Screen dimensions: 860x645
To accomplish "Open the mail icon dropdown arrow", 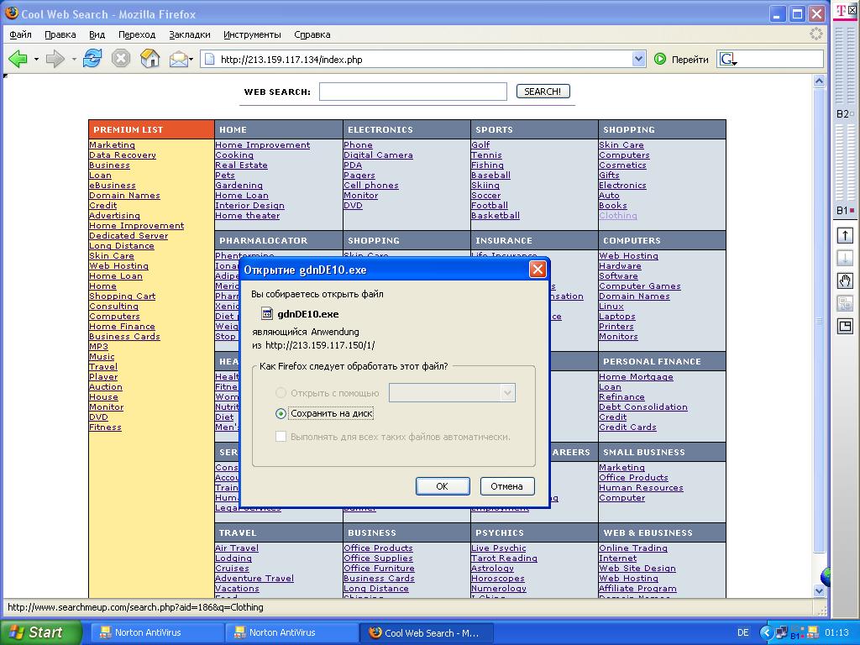I will coord(191,59).
